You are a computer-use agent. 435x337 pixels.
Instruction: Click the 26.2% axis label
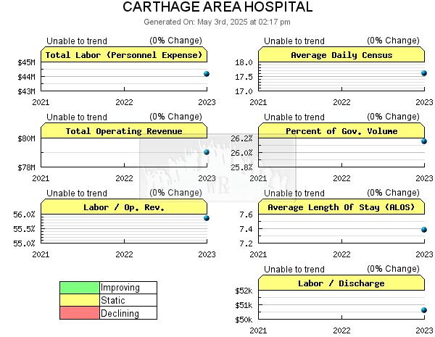[x=241, y=138]
